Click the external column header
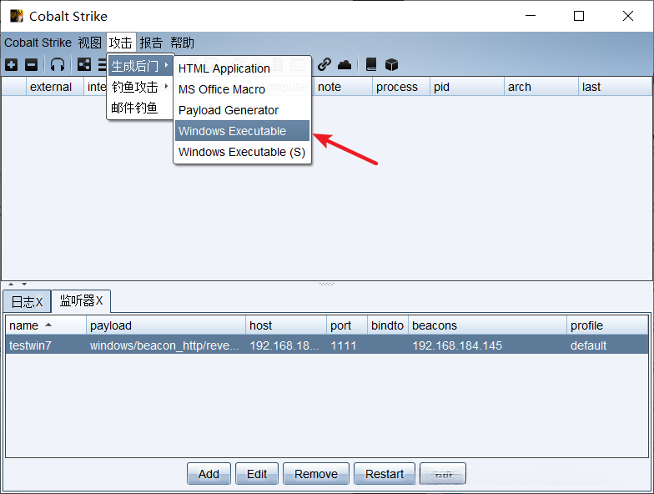The height and width of the screenshot is (494, 654). [x=55, y=87]
